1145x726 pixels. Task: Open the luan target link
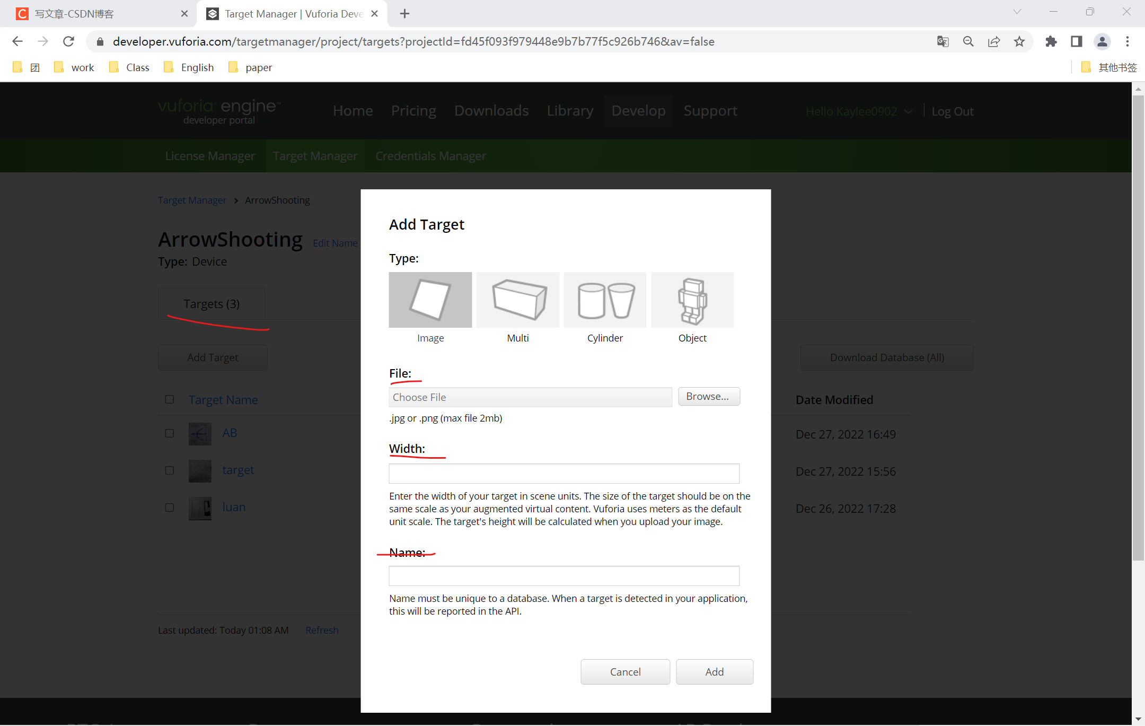tap(234, 507)
